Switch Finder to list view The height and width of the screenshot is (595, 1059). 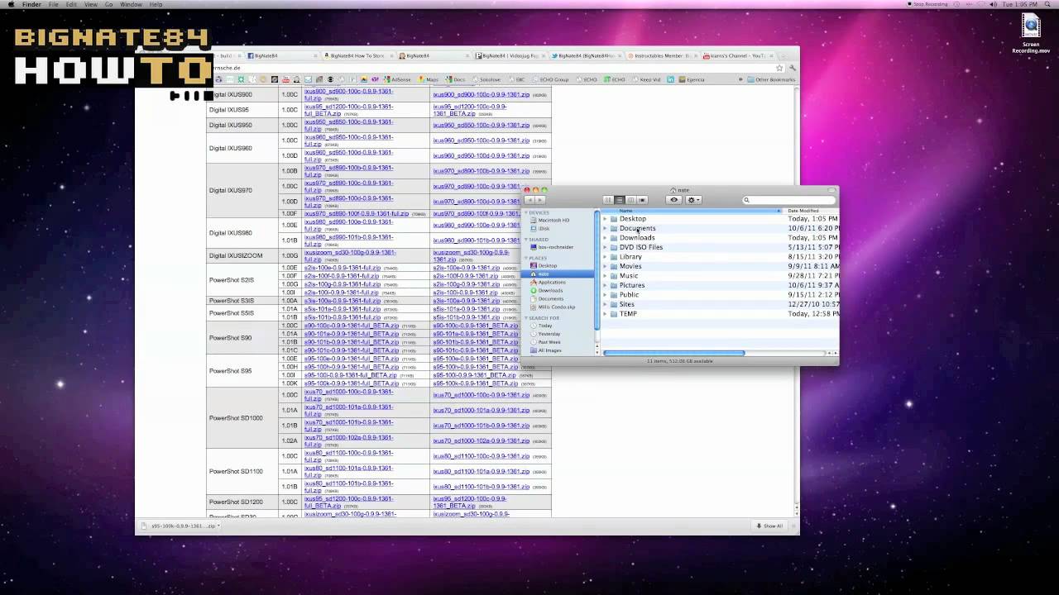click(x=619, y=200)
